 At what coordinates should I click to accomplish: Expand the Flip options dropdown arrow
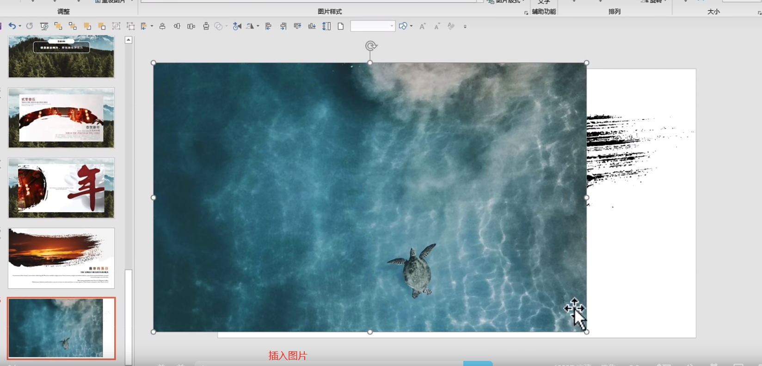258,26
